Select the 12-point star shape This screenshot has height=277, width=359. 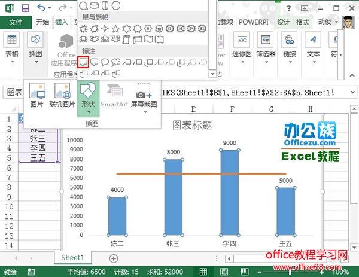170,29
